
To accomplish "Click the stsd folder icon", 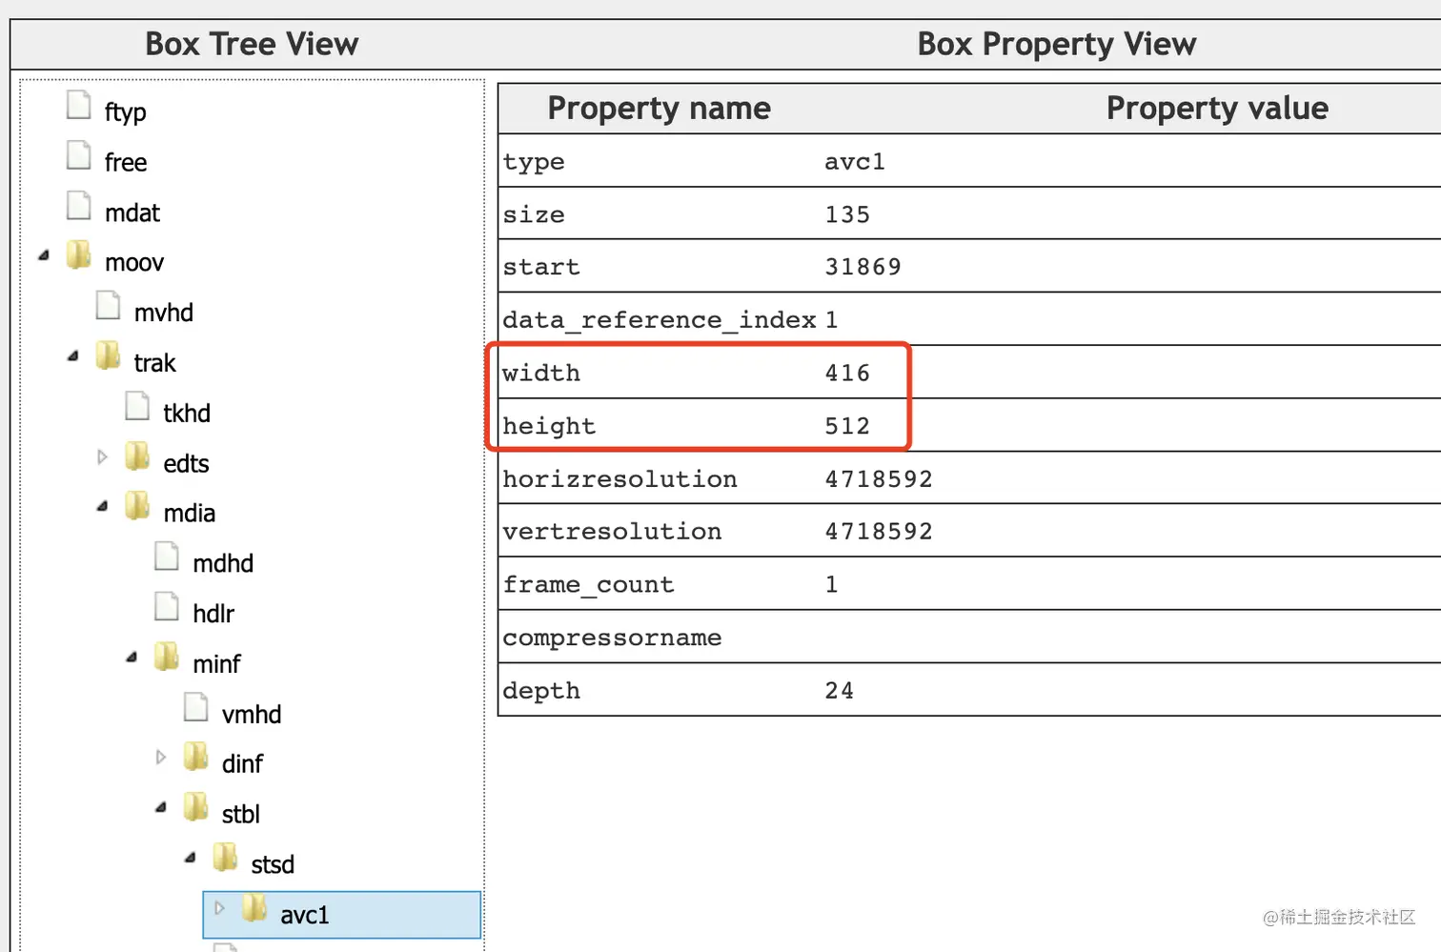I will (226, 858).
